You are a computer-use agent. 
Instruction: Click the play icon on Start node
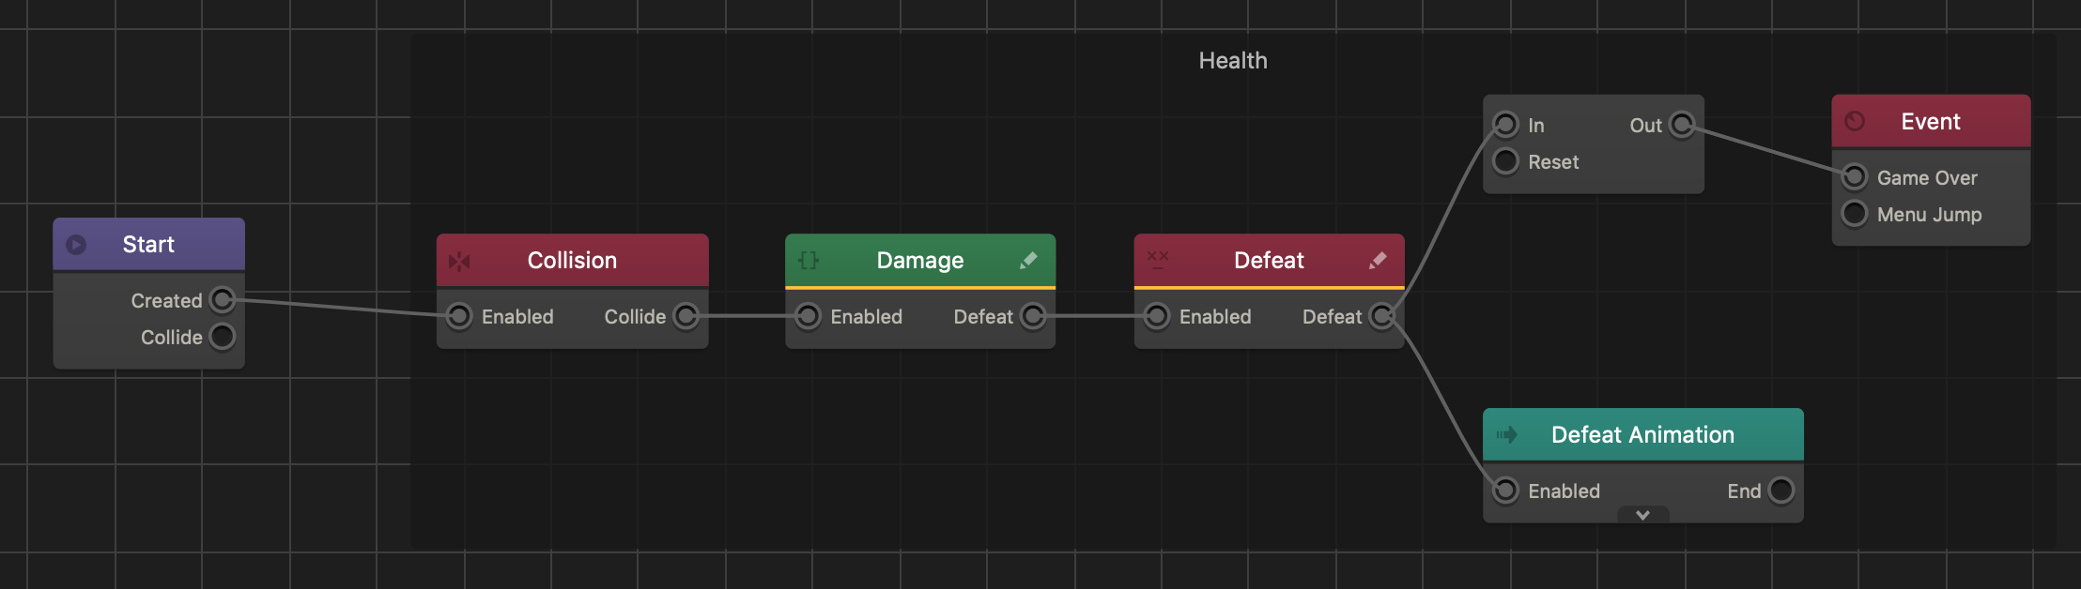(76, 245)
